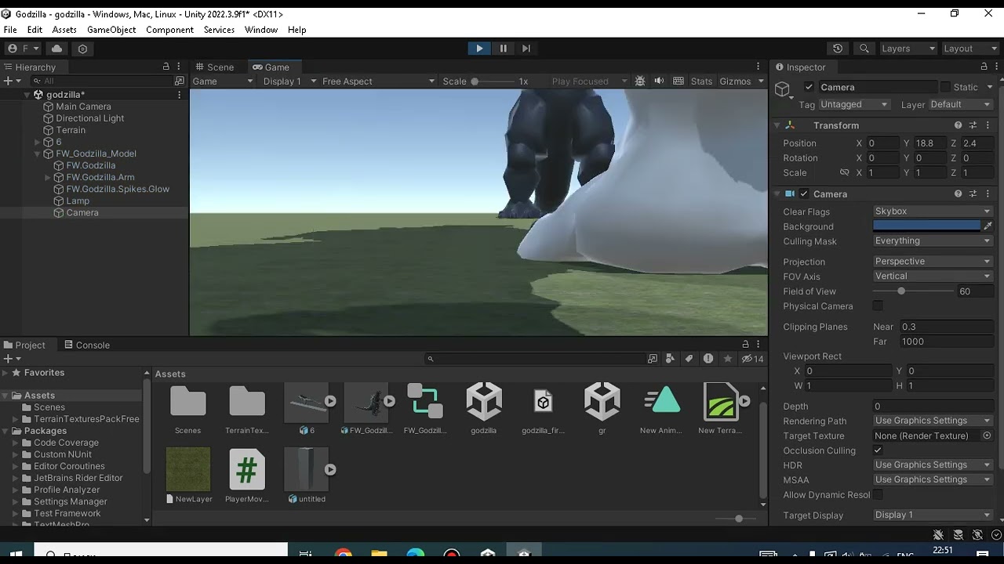Open the Project search in scope icon
The height and width of the screenshot is (564, 1004).
[x=652, y=359]
